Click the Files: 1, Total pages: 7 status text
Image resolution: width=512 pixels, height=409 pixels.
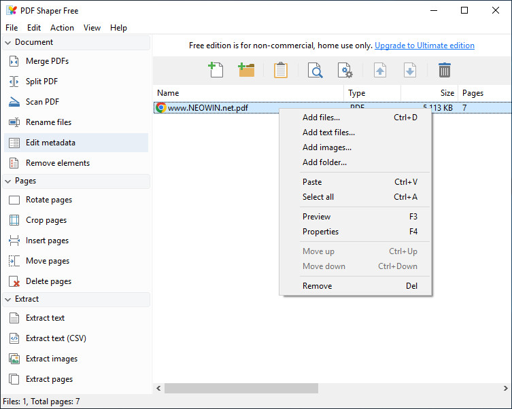pos(41,402)
